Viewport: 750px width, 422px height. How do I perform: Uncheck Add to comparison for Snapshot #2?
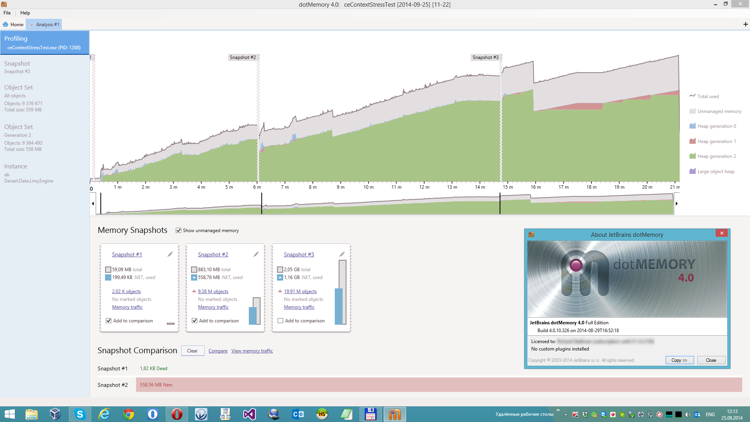(x=195, y=321)
